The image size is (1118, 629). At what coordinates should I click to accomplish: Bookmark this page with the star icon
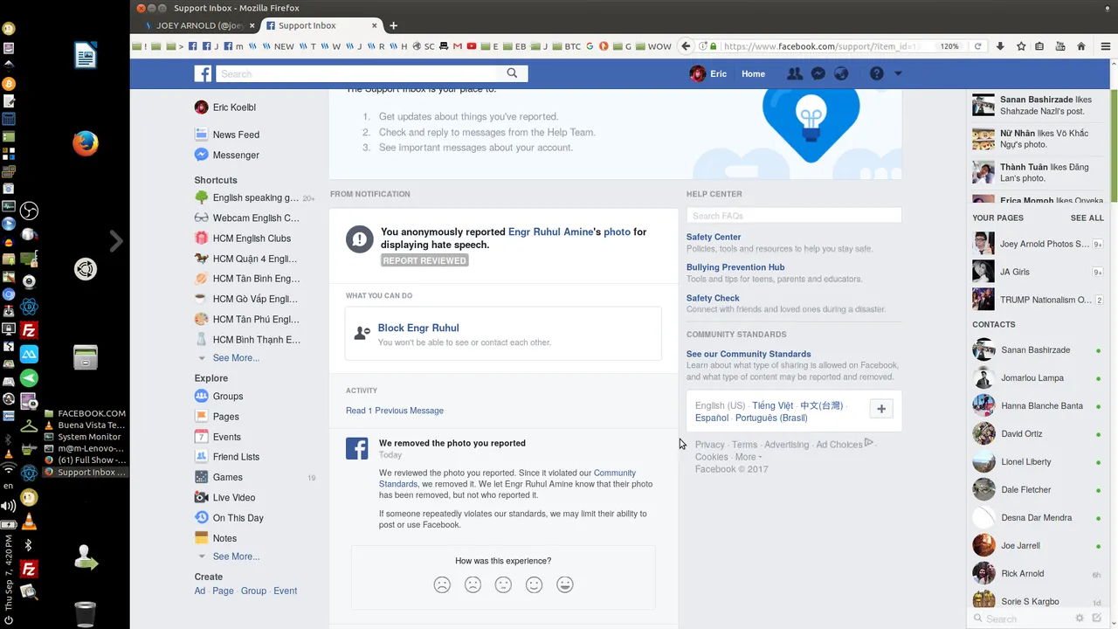coord(1021,46)
